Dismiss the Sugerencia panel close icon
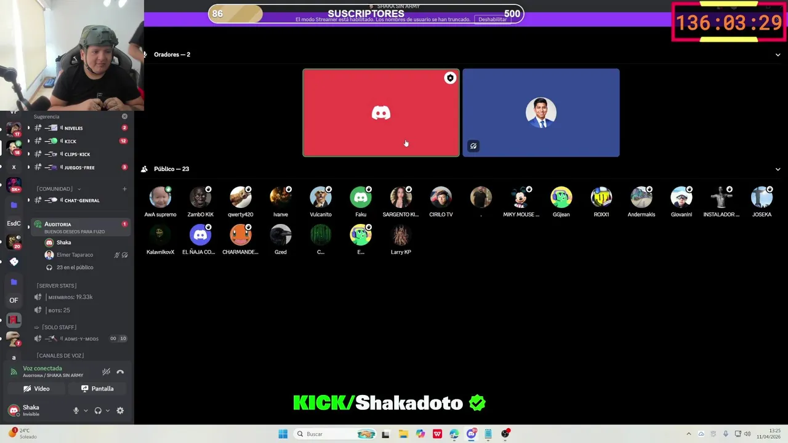Viewport: 788px width, 443px height. click(x=124, y=116)
